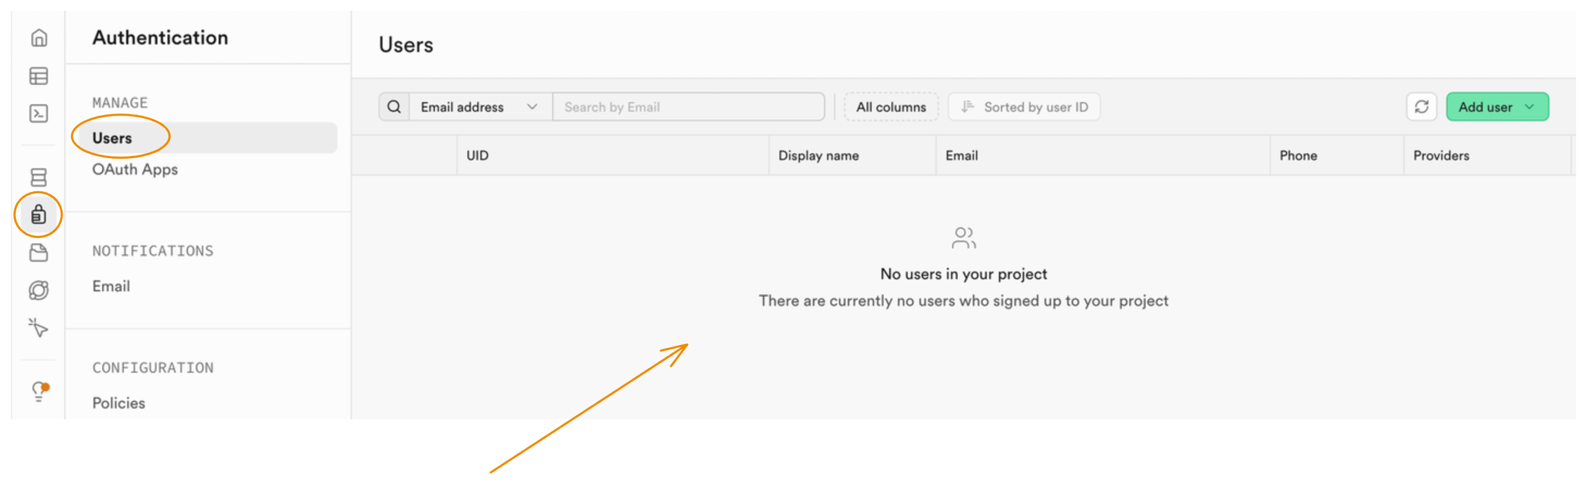
Task: Open the Realtime cursor icon
Action: coord(39,328)
